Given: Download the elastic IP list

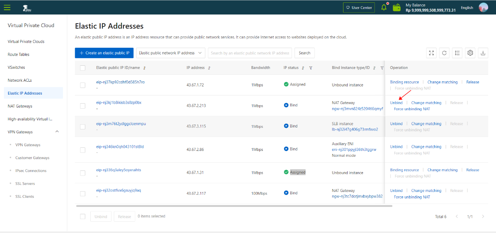Looking at the screenshot, I should point(483,53).
